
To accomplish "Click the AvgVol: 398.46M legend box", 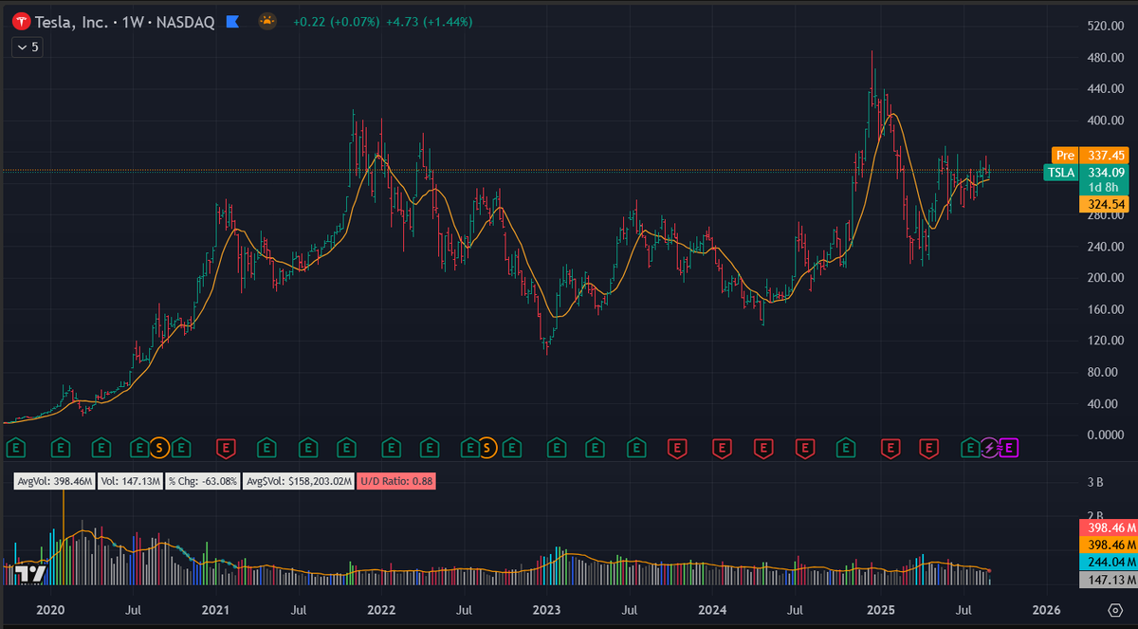I will 55,482.
